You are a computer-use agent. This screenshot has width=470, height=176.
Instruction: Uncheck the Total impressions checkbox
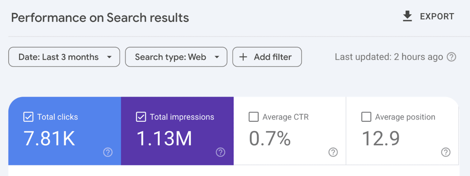tap(141, 117)
